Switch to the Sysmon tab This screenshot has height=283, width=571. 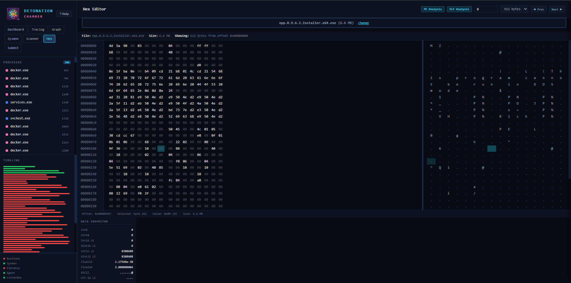point(13,39)
